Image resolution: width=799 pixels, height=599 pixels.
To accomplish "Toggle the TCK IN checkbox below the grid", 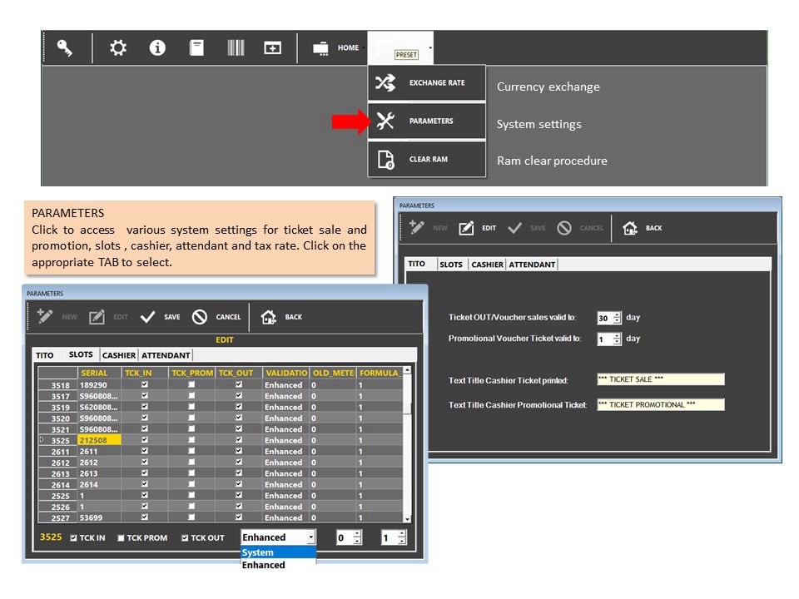I will pos(73,538).
